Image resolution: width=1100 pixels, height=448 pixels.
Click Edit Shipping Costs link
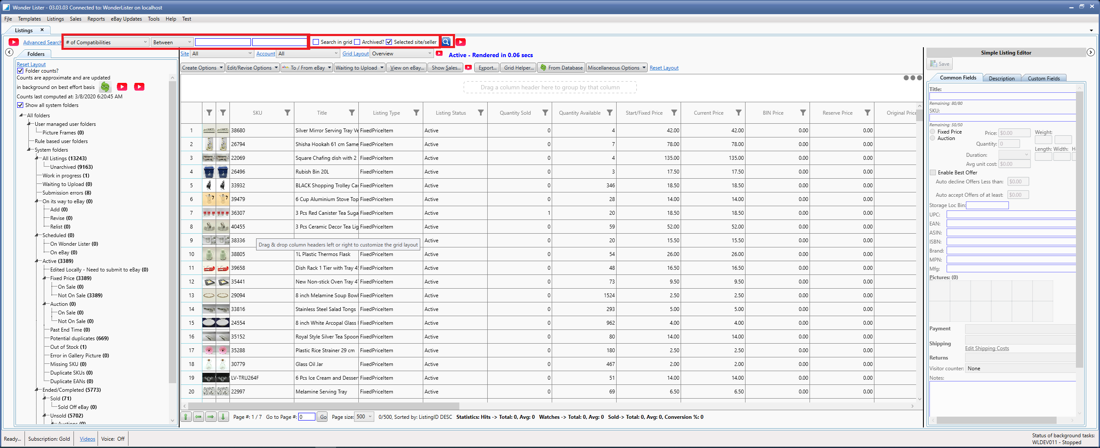click(x=987, y=348)
